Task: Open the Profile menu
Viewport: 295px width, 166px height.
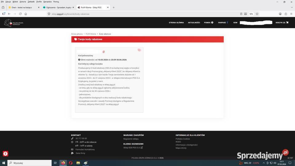Action: pos(39,2)
